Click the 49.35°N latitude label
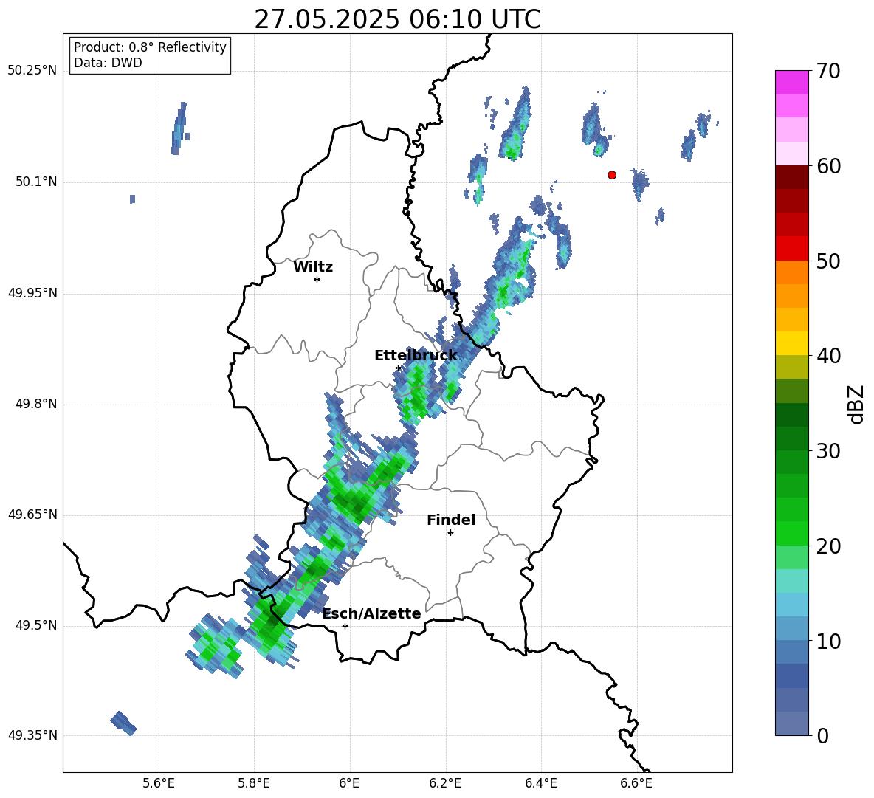The width and height of the screenshot is (874, 798). (32, 735)
